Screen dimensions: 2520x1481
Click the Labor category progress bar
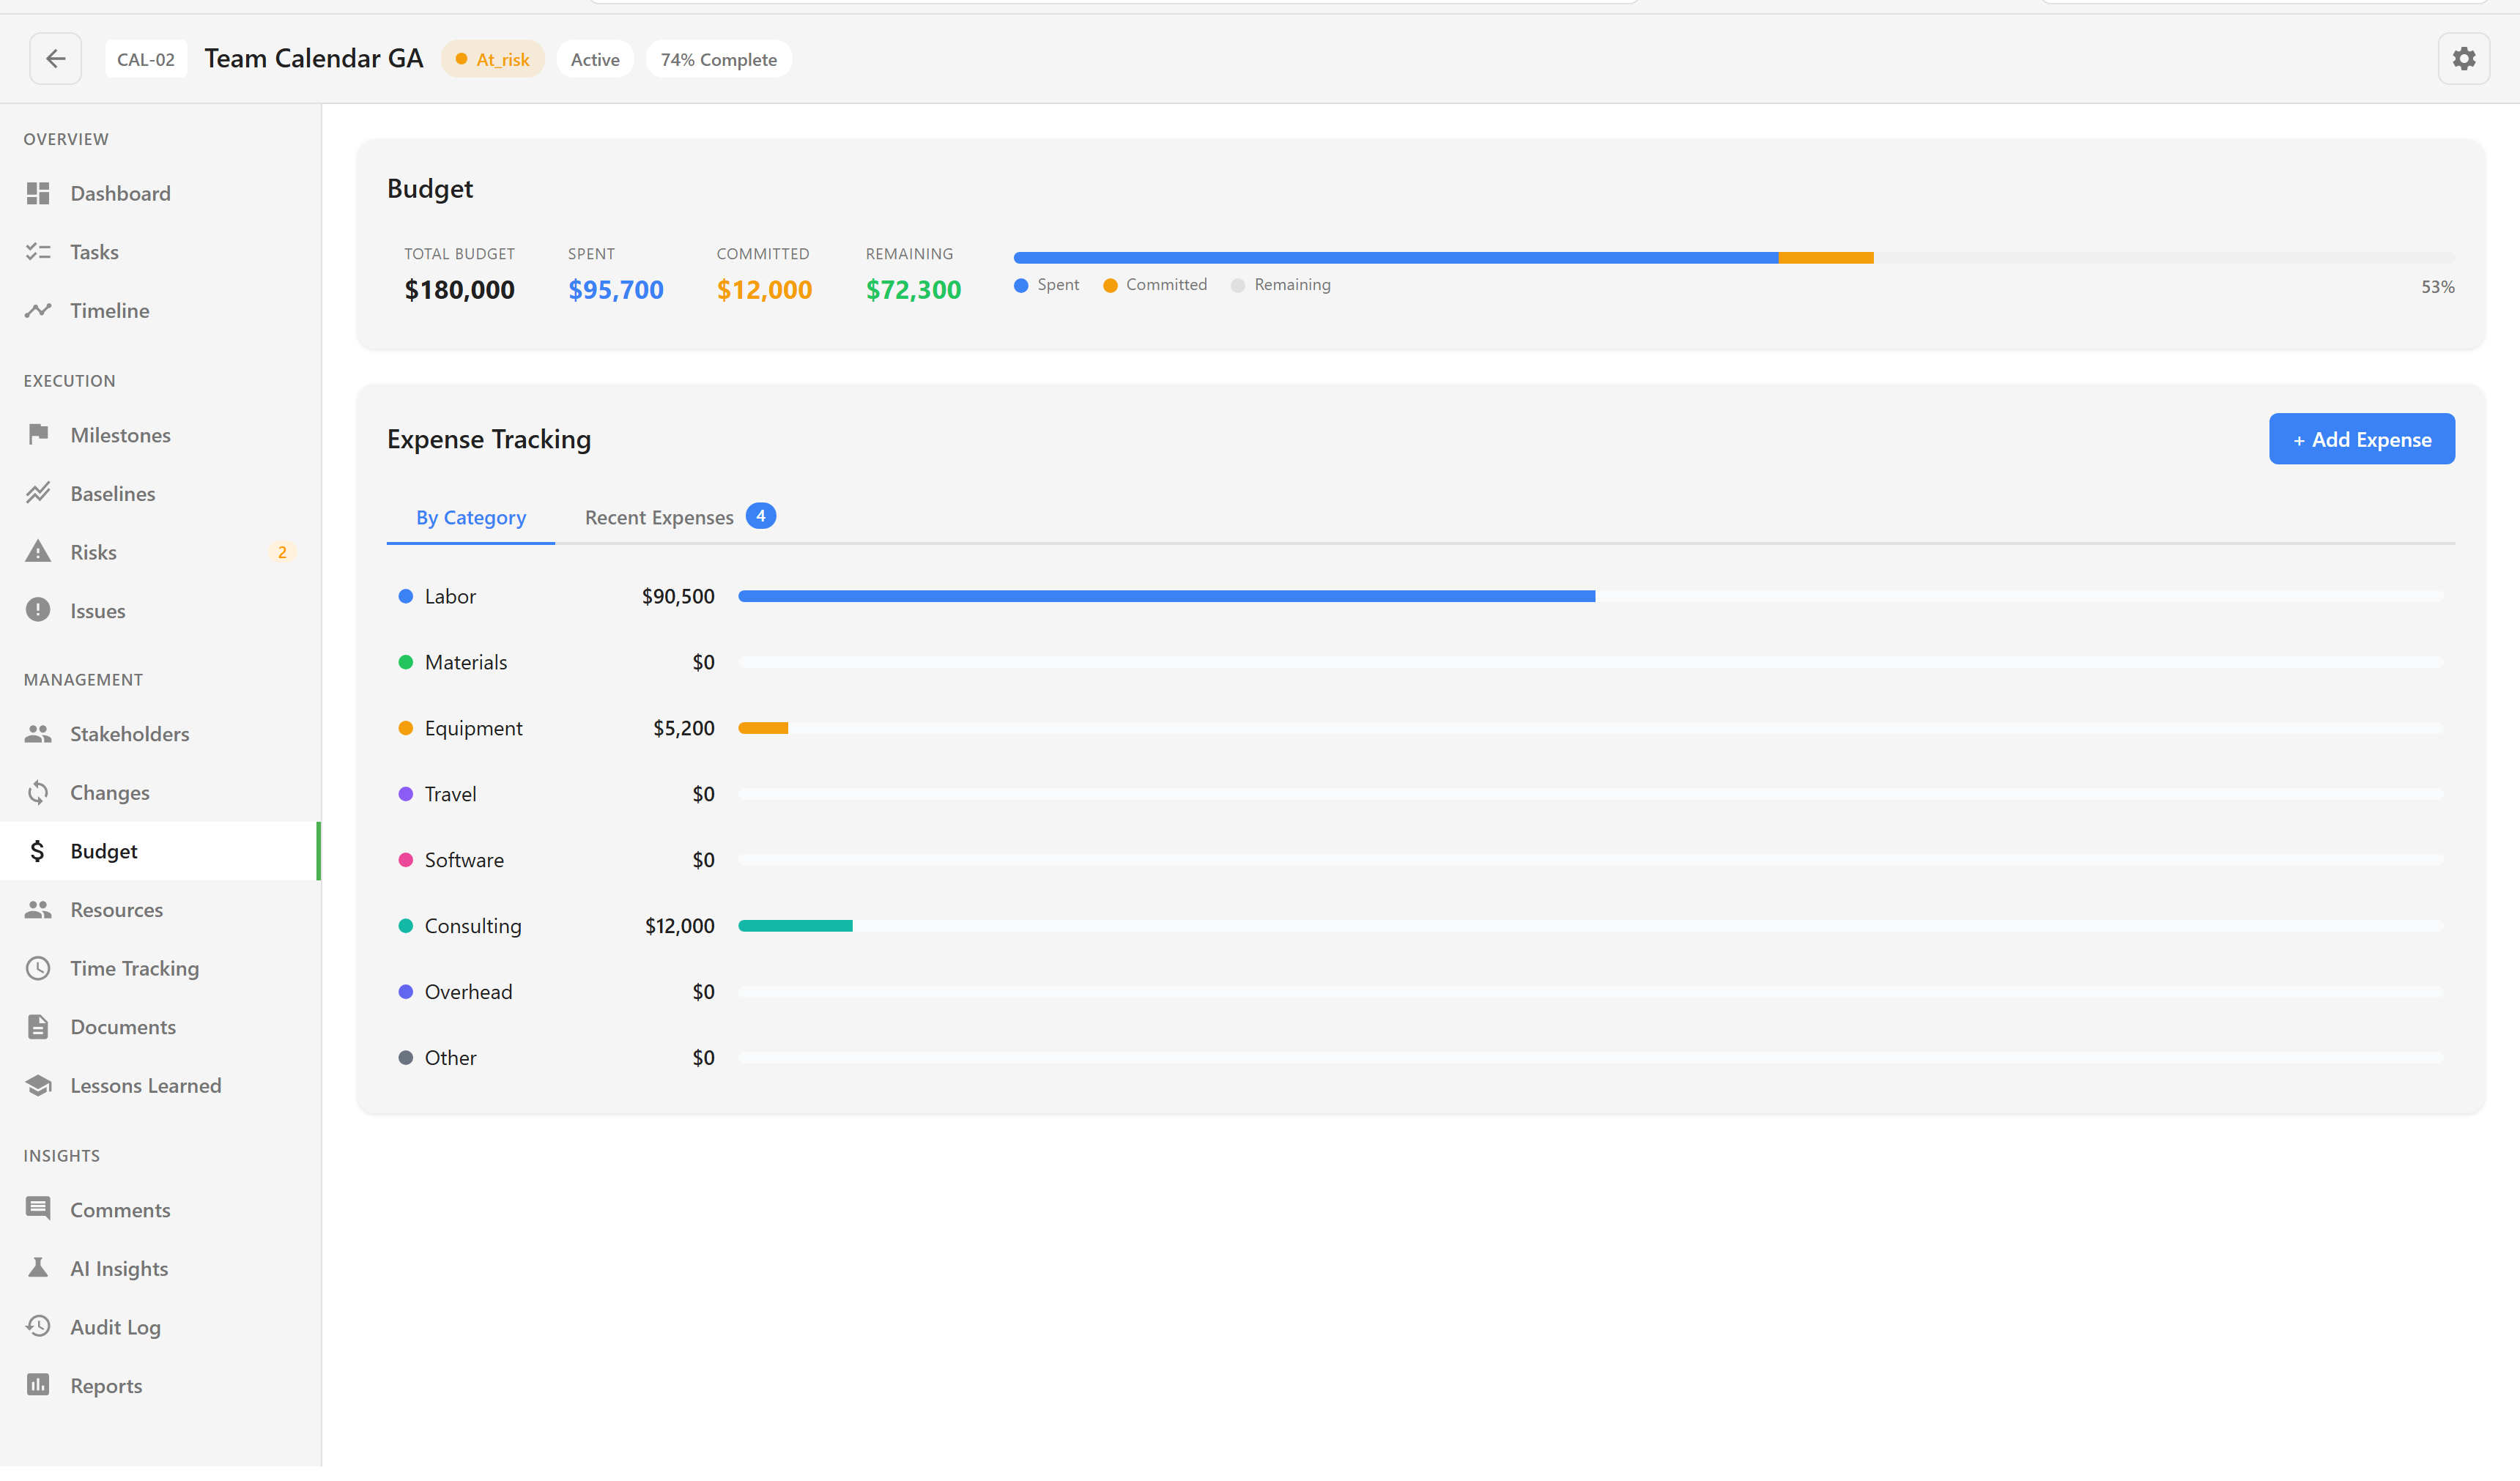(1166, 597)
